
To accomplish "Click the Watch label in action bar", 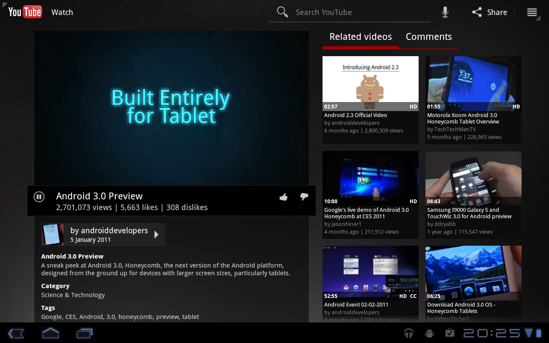I will (62, 12).
